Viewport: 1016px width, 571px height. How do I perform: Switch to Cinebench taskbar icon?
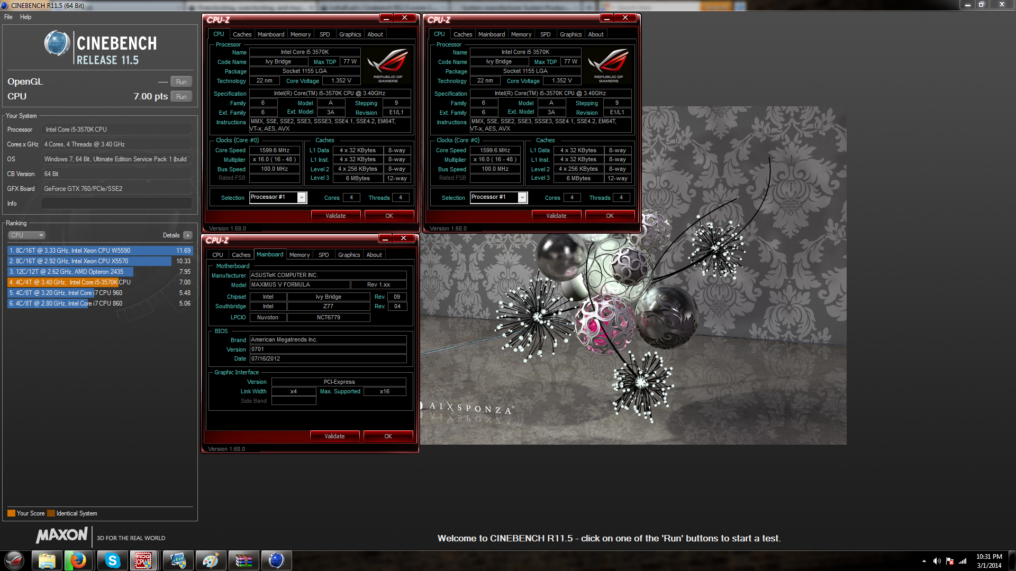click(x=276, y=560)
